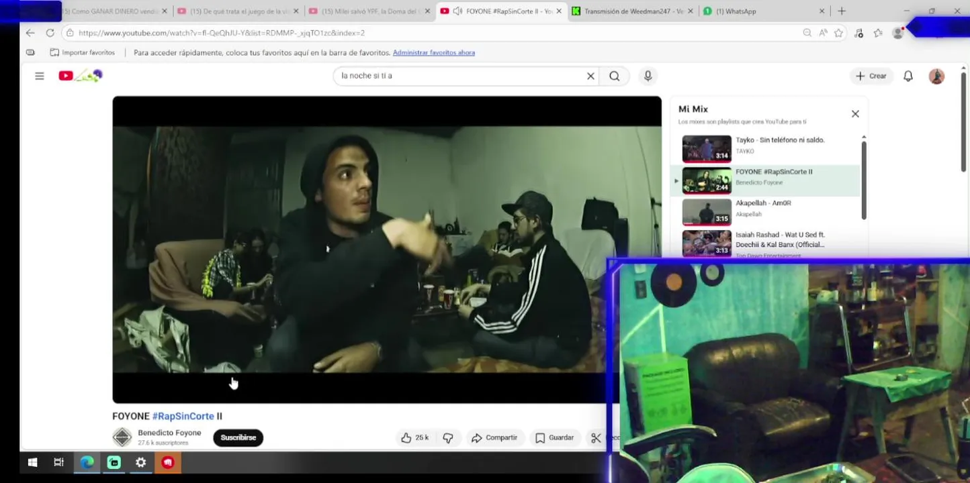Viewport: 970px width, 483px height.
Task: Switch to the WhatsApp tab
Action: point(764,11)
